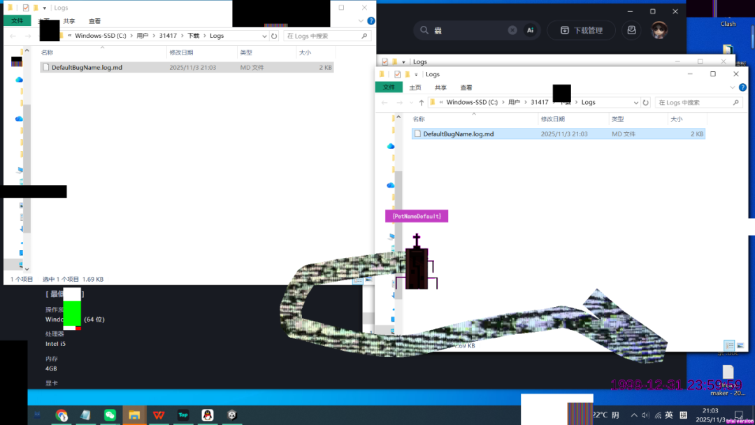
Task: Open help in front right Logs window
Action: tap(742, 87)
